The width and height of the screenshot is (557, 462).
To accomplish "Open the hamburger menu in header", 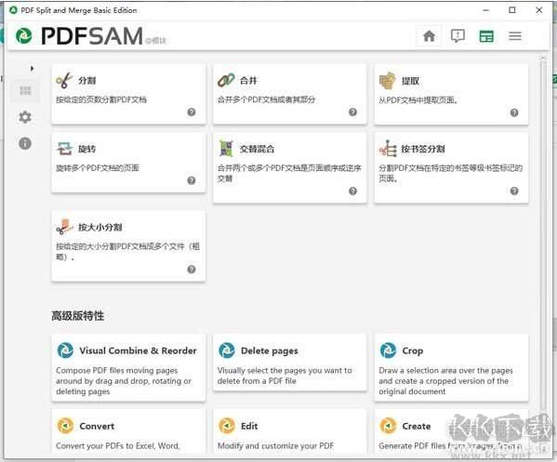I will click(515, 36).
